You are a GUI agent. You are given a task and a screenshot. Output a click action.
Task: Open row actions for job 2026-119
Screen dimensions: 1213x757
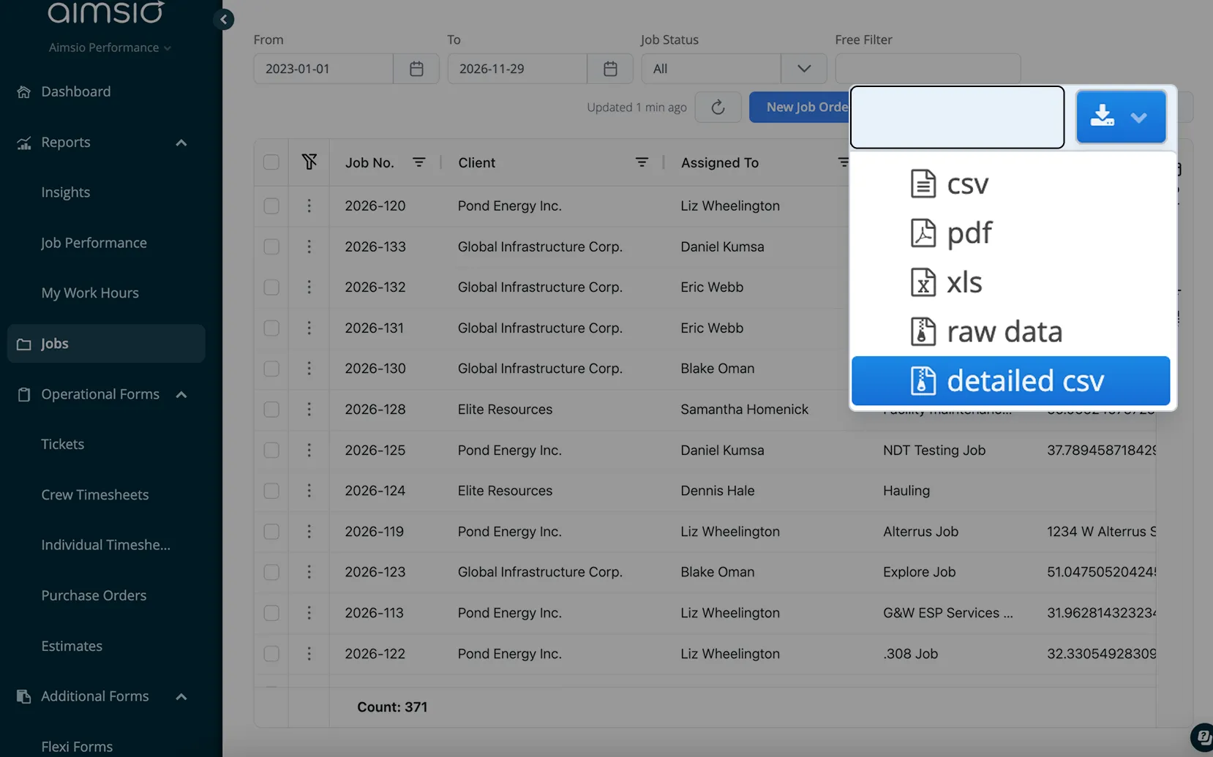pyautogui.click(x=309, y=532)
